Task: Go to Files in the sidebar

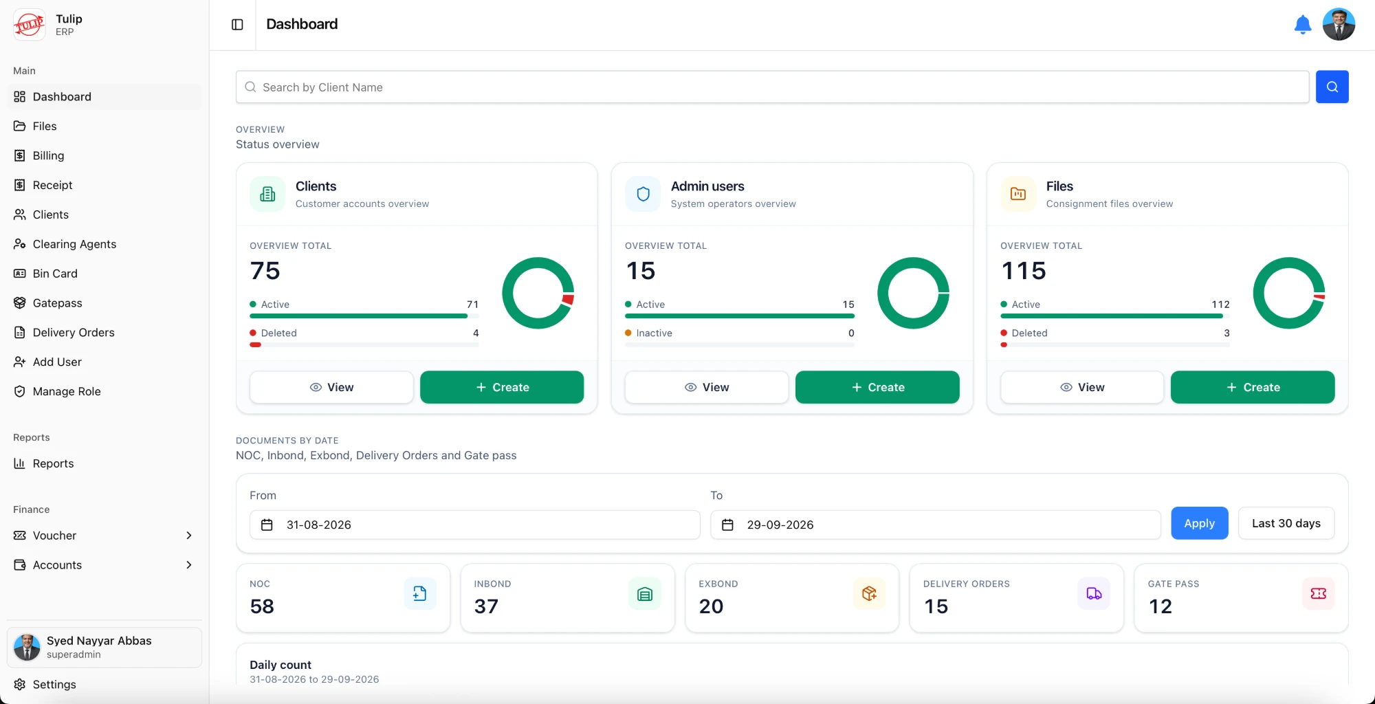Action: click(104, 126)
